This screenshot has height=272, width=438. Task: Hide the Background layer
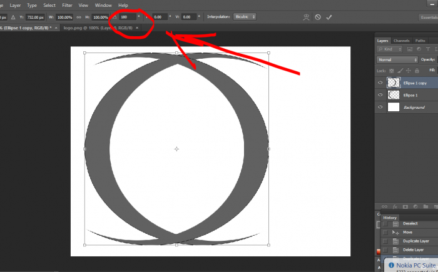[x=380, y=107]
